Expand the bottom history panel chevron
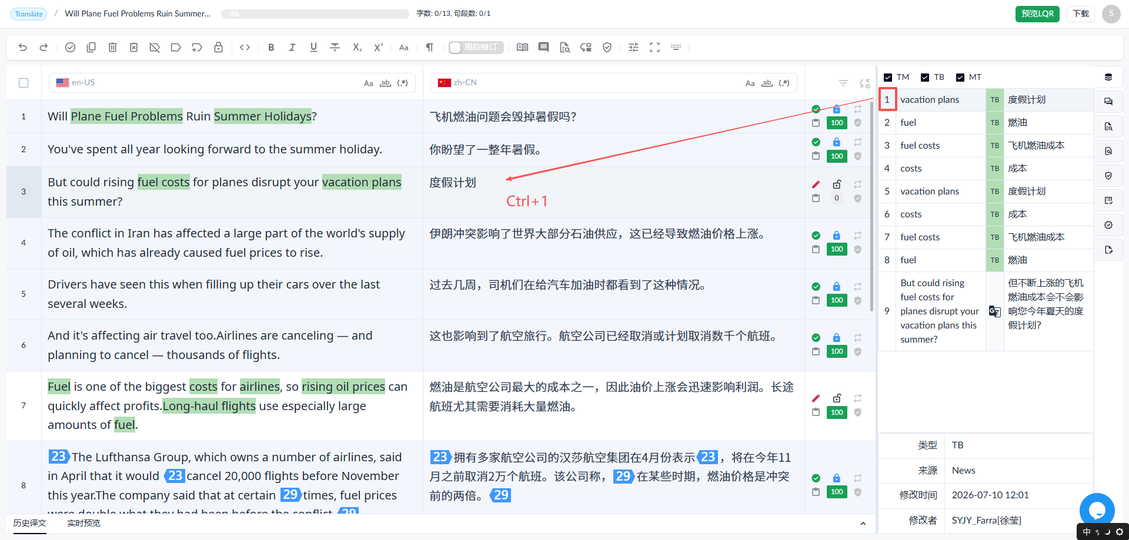Viewport: 1129px width, 540px height. pyautogui.click(x=863, y=524)
